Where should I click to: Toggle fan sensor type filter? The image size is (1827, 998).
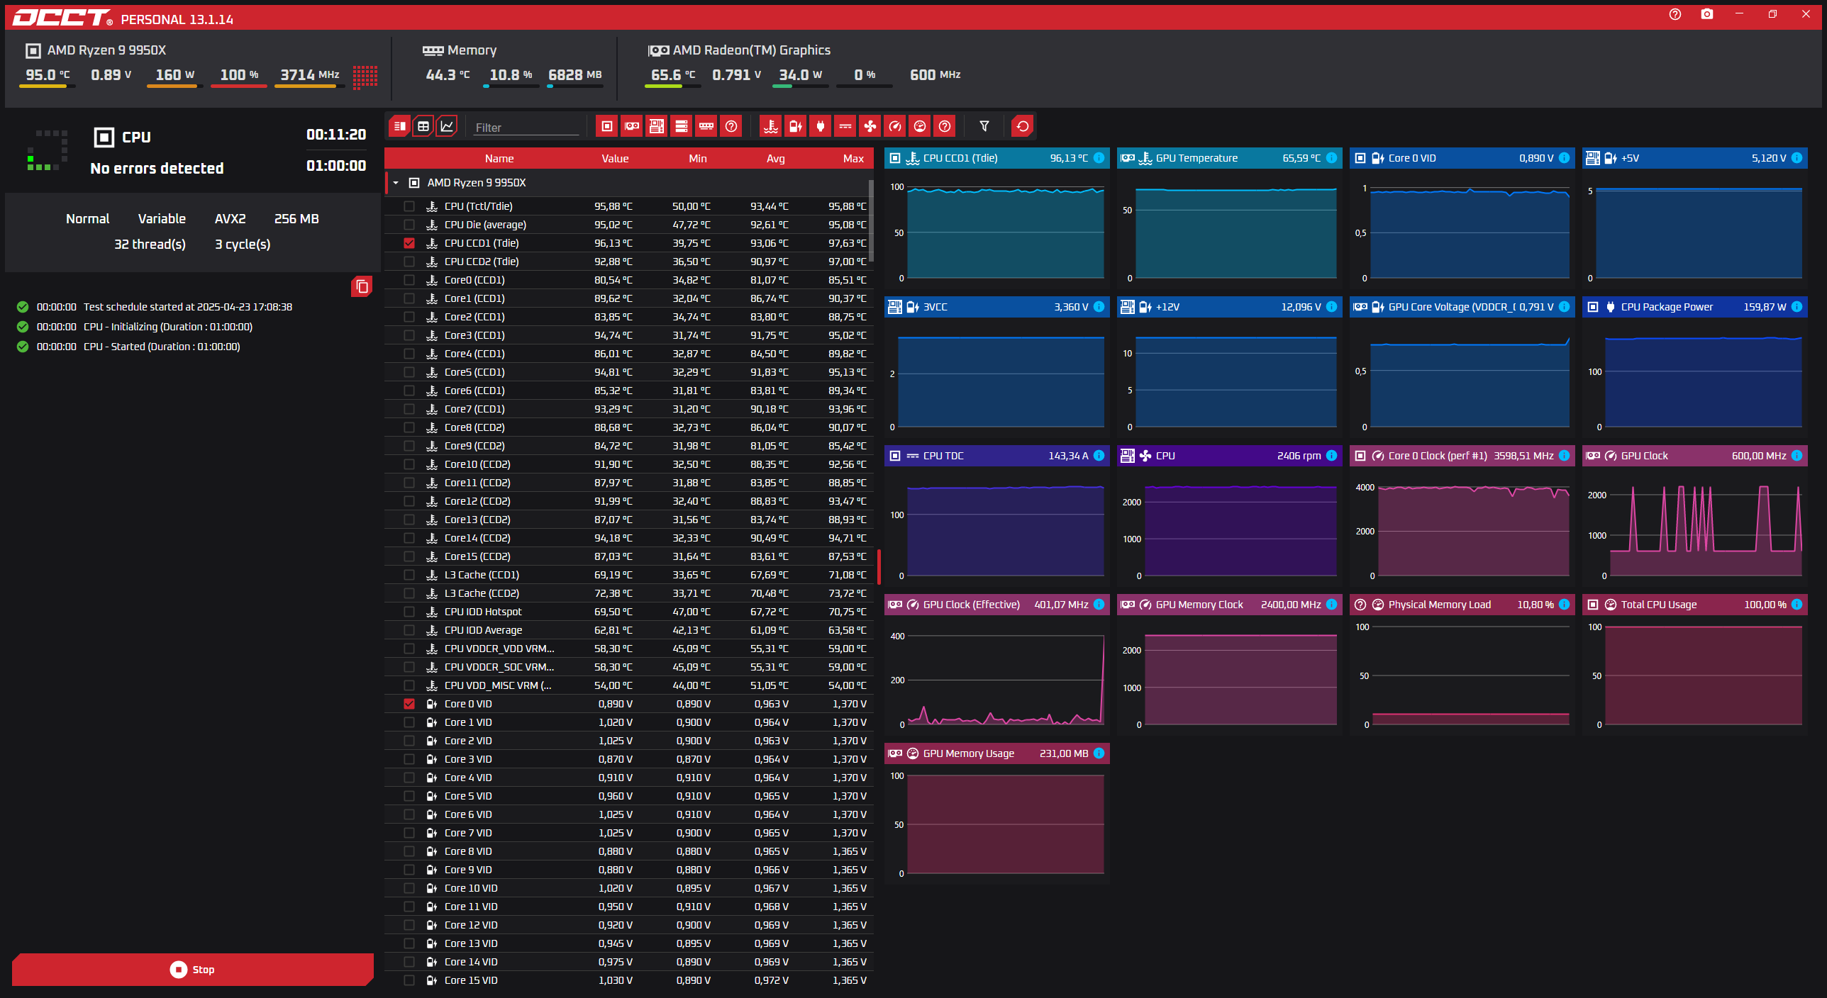click(x=870, y=126)
